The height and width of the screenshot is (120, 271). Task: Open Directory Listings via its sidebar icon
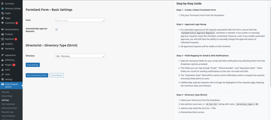pos(2,8)
